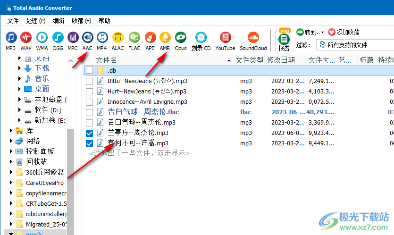394x235 pixels.
Task: Click the 音乐 music note tree icon
Action: 28,79
